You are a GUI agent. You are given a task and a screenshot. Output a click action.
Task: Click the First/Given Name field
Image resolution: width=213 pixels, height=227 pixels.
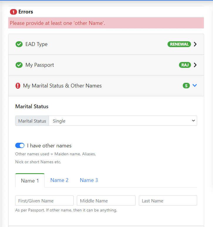pos(44,201)
